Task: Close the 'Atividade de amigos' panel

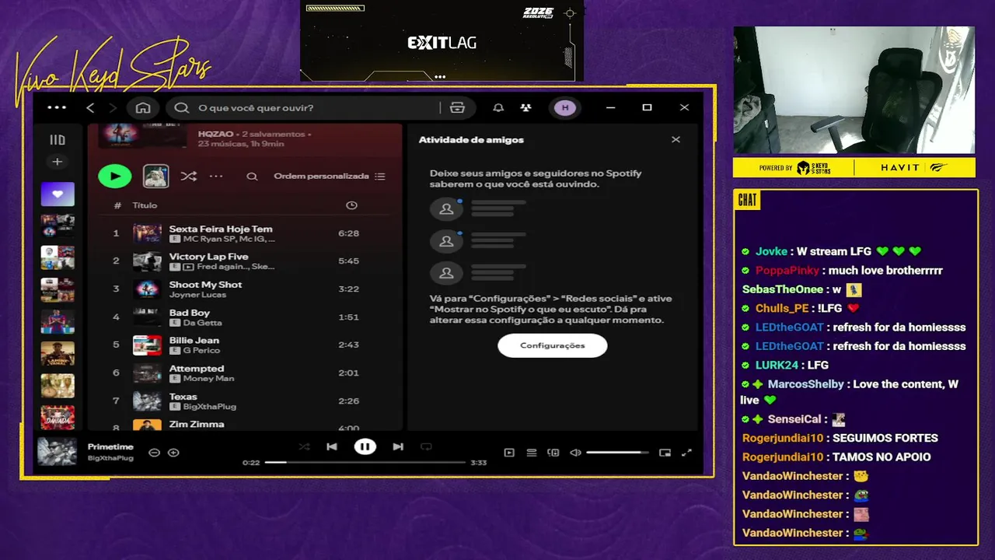Action: coord(676,140)
